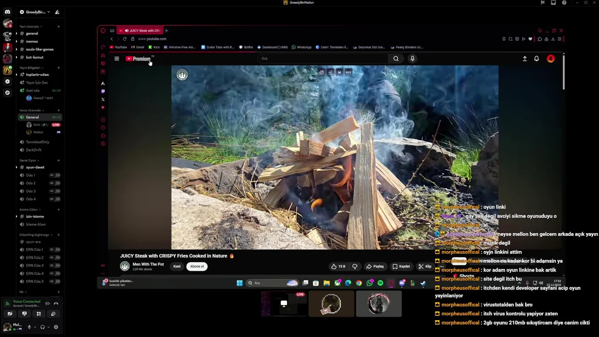Toggle headphone deafen in the user panel

click(x=43, y=327)
